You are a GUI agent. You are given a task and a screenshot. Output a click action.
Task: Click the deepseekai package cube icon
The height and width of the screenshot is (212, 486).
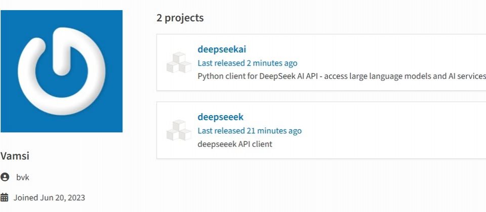(x=179, y=63)
